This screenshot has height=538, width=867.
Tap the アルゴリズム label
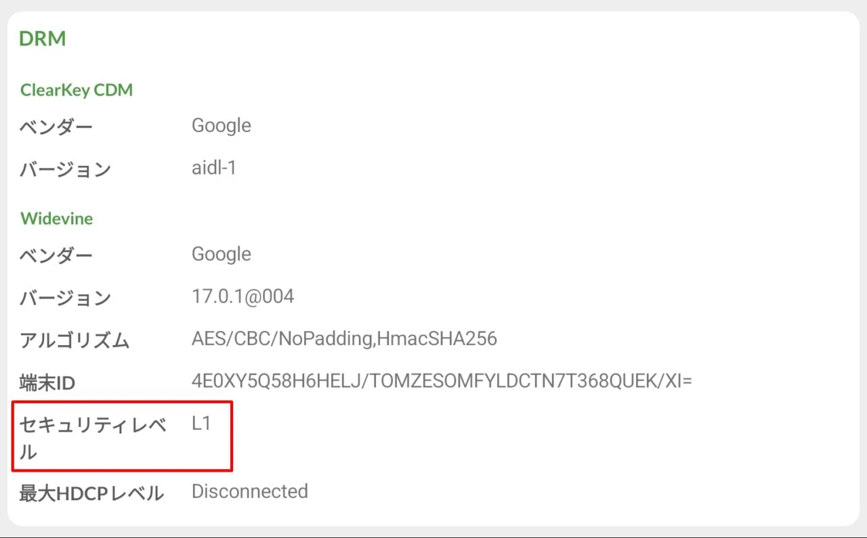[x=75, y=340]
